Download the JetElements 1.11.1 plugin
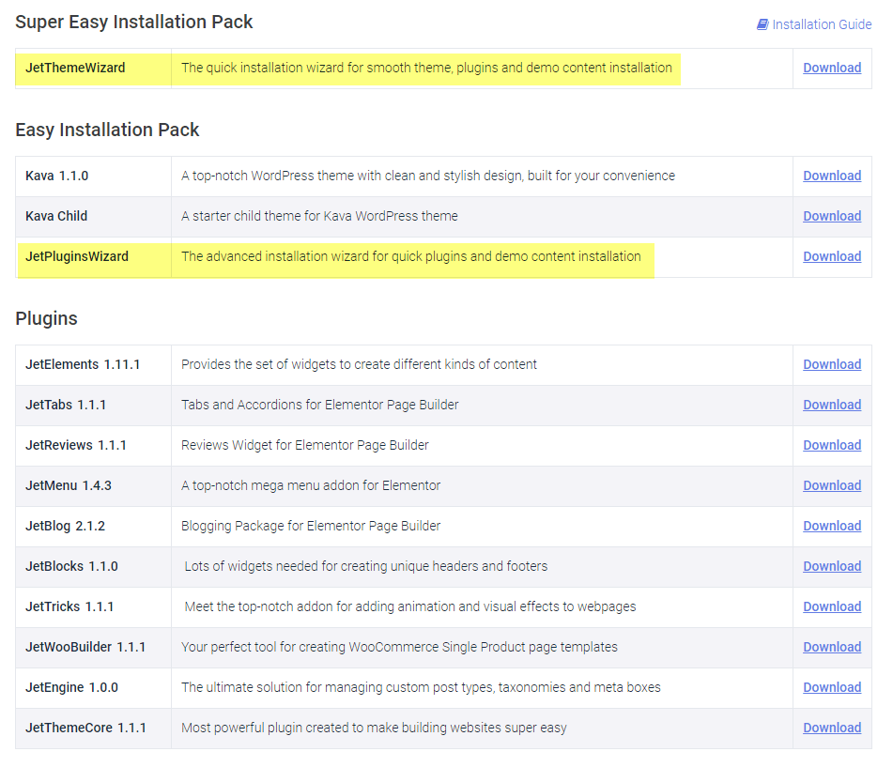Screen dimensions: 893x767 click(831, 364)
